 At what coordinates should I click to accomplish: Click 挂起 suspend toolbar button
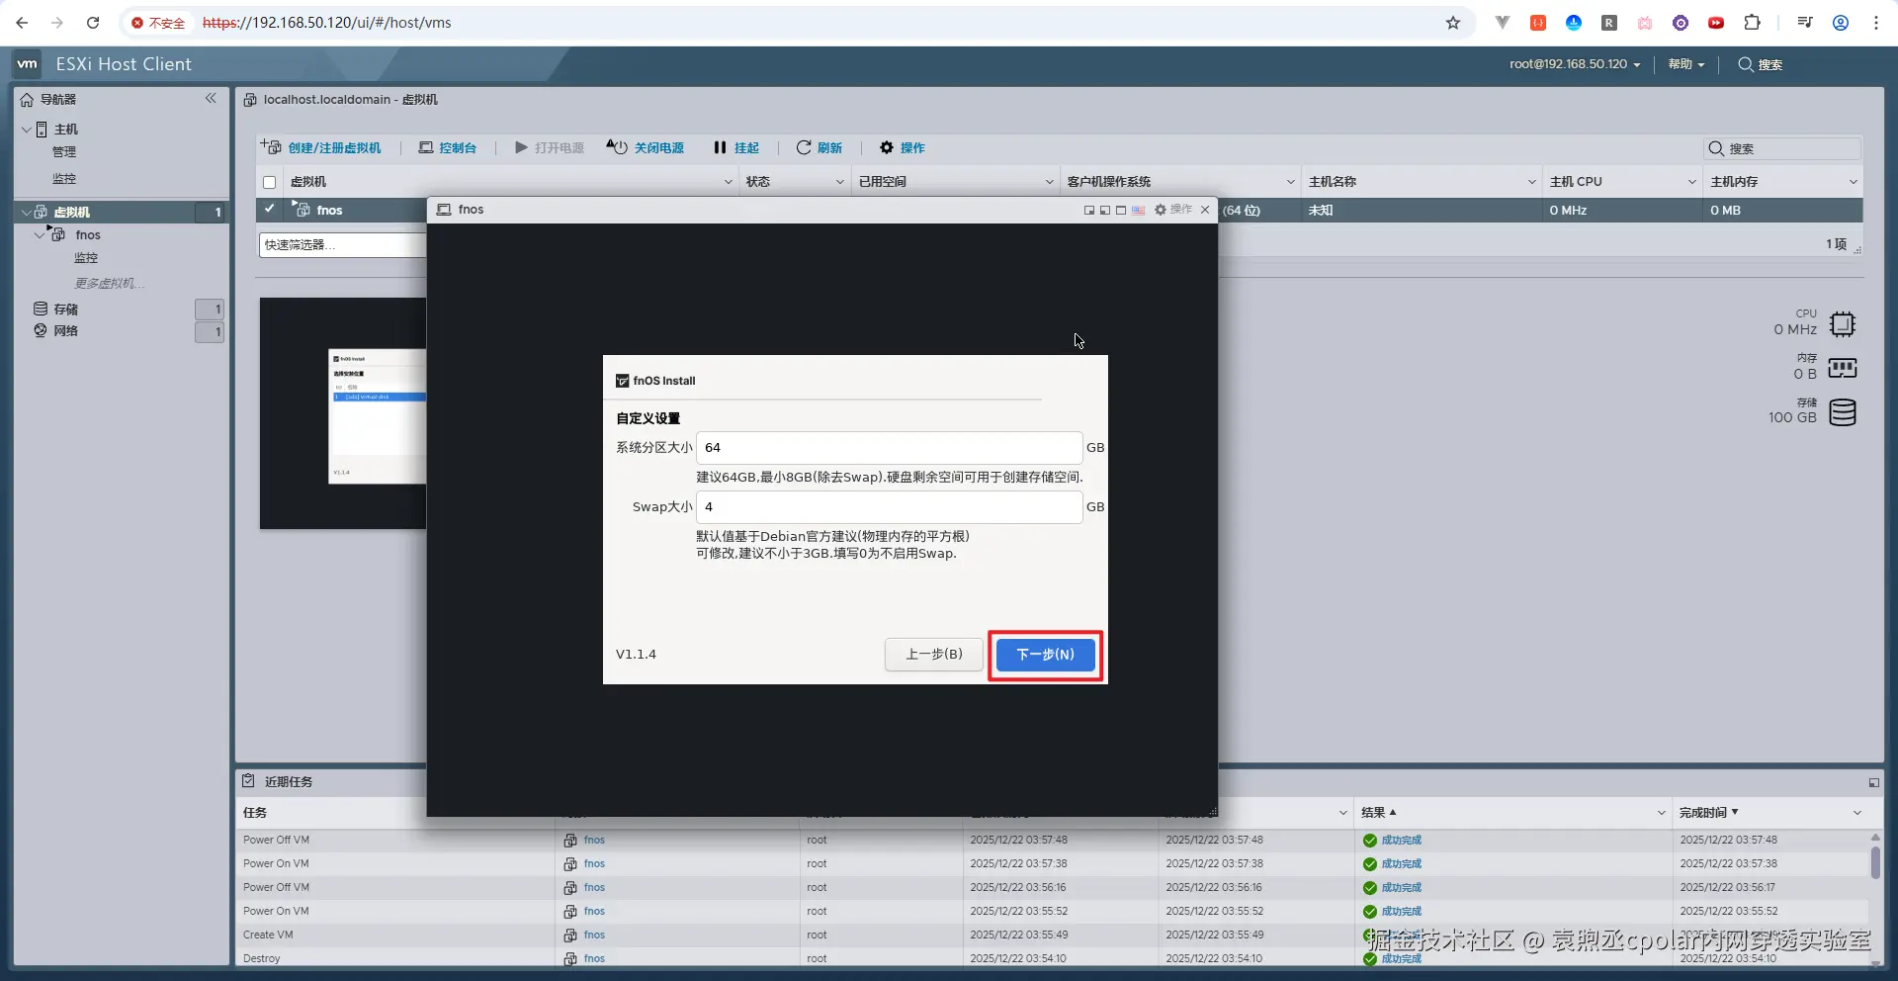(x=736, y=148)
